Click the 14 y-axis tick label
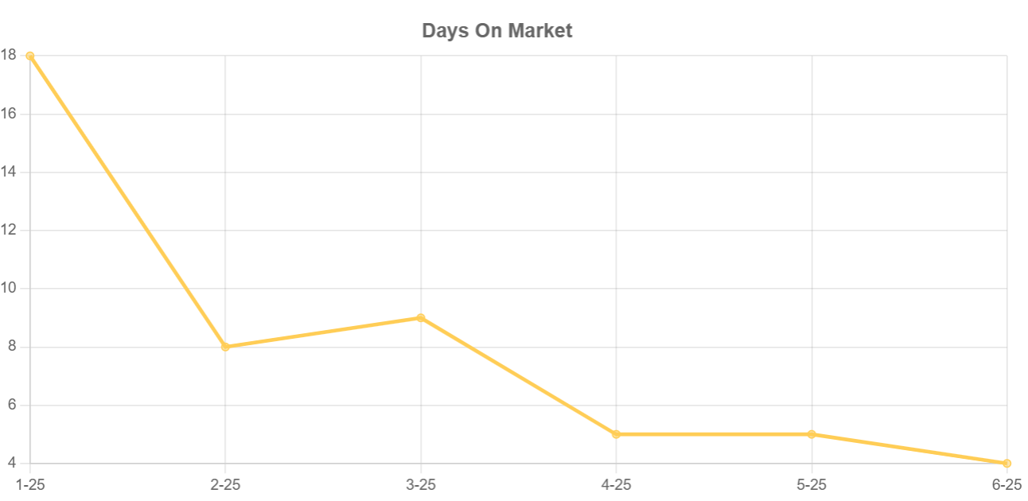1028x501 pixels. (x=9, y=172)
